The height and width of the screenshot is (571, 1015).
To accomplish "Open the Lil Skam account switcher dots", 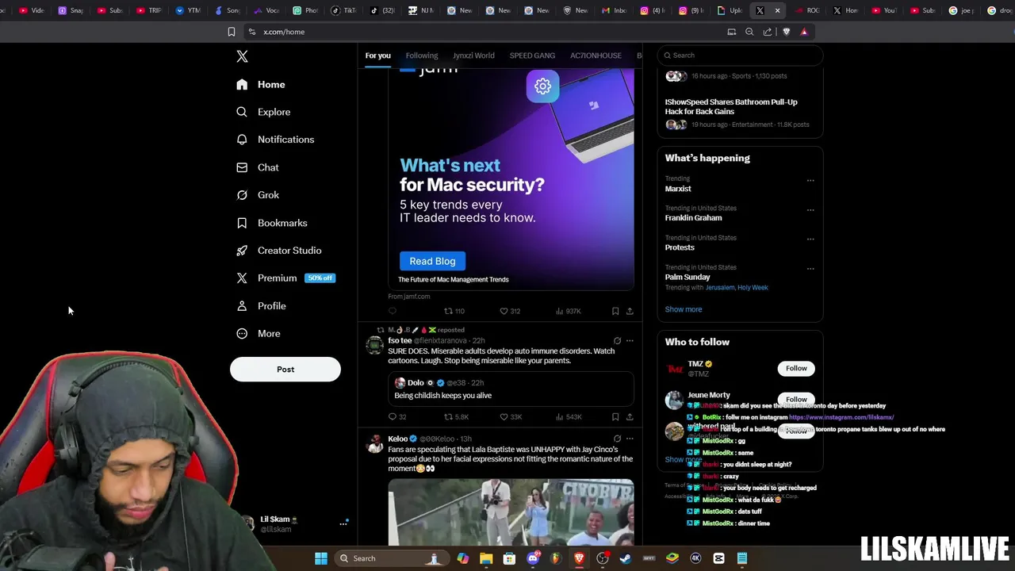I will pyautogui.click(x=343, y=523).
